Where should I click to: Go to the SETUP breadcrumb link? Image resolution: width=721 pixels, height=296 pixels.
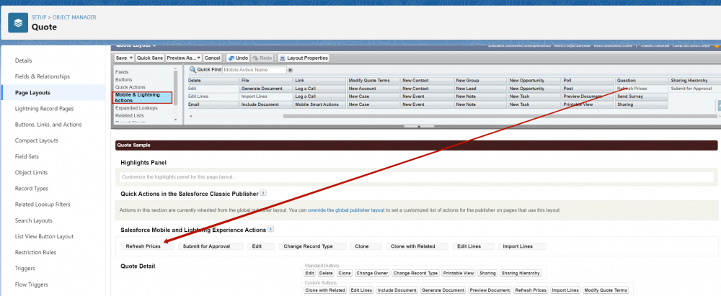[x=39, y=17]
